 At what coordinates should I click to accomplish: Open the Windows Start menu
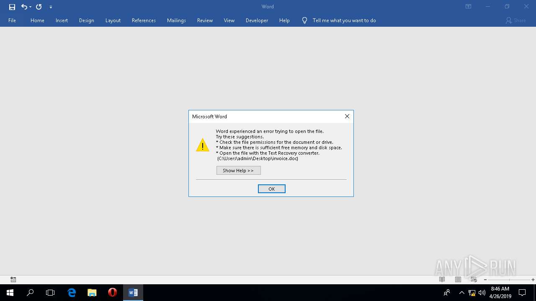pos(10,293)
